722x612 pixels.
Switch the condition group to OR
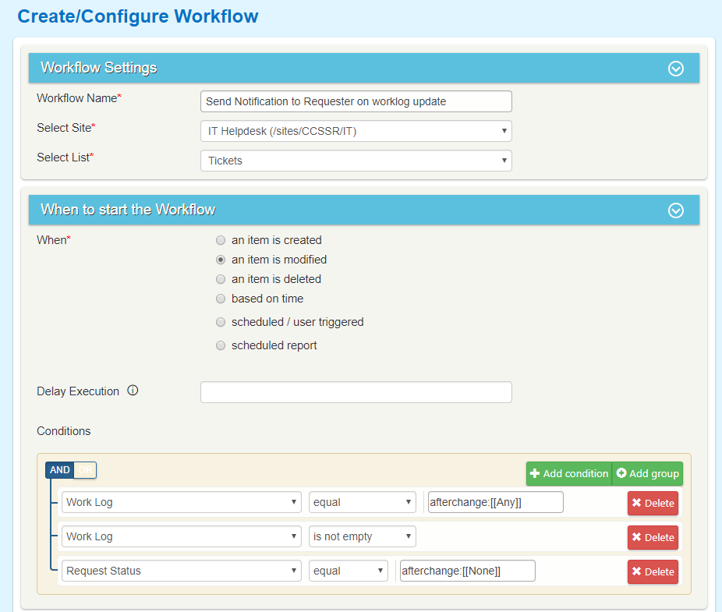[83, 470]
